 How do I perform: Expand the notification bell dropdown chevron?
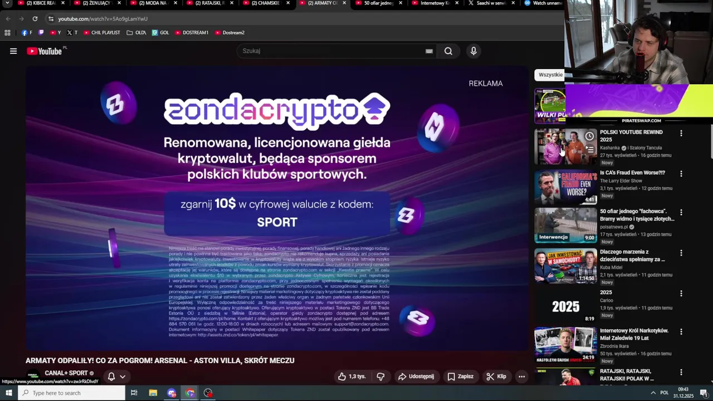click(x=123, y=377)
